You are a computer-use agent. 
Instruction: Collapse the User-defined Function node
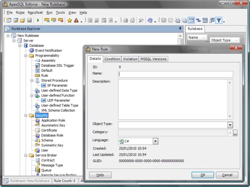(32, 95)
